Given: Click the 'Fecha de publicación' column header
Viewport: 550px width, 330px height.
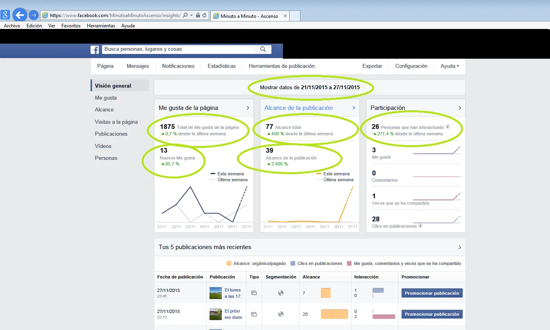Looking at the screenshot, I should (180, 277).
